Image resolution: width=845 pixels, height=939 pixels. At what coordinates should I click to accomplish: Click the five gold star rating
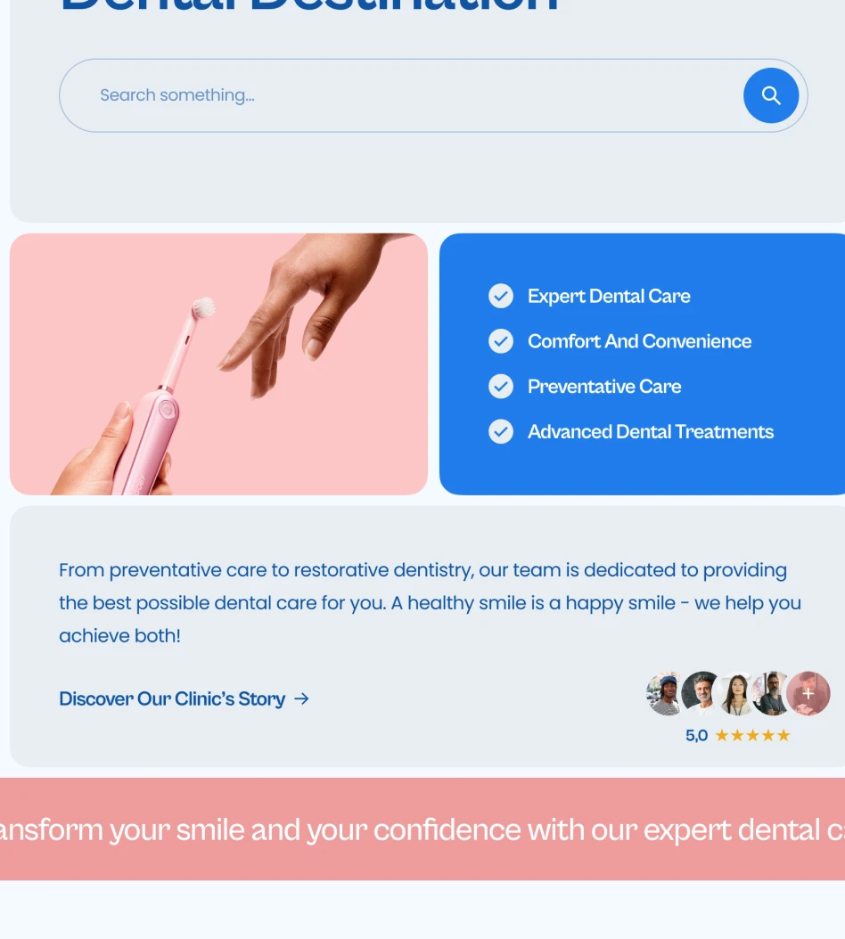pos(752,735)
